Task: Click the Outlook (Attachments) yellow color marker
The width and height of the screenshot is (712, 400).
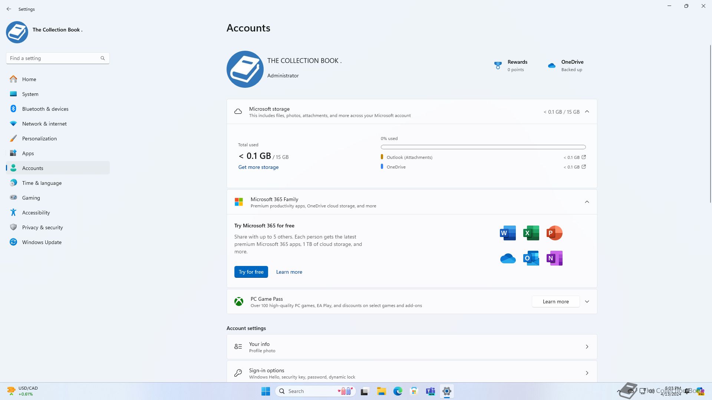Action: [382, 157]
